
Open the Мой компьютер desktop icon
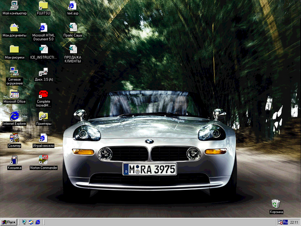pos(14,6)
